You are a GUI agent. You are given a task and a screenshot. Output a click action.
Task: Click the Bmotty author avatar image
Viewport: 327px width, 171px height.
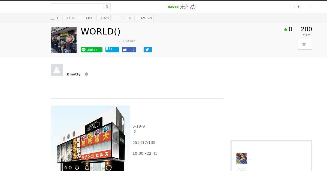point(57,70)
